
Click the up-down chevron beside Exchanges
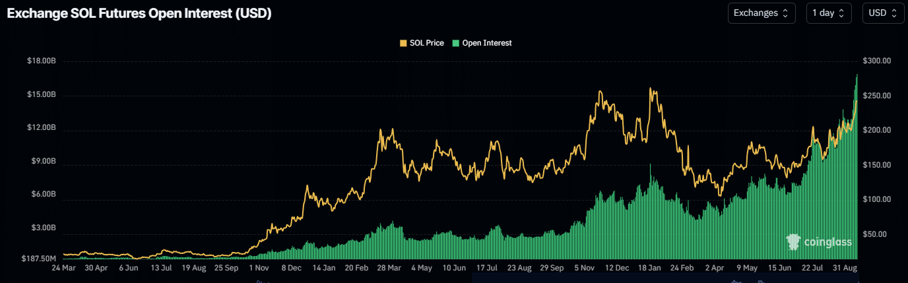tap(785, 13)
